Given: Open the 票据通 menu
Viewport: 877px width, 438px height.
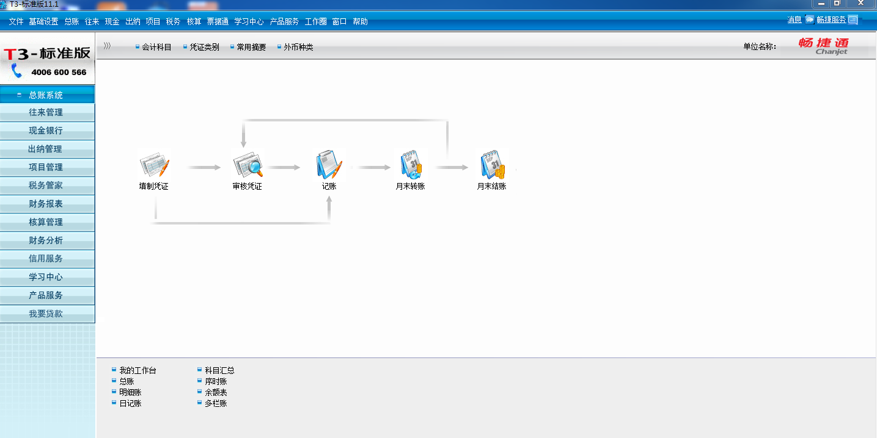Looking at the screenshot, I should point(218,21).
